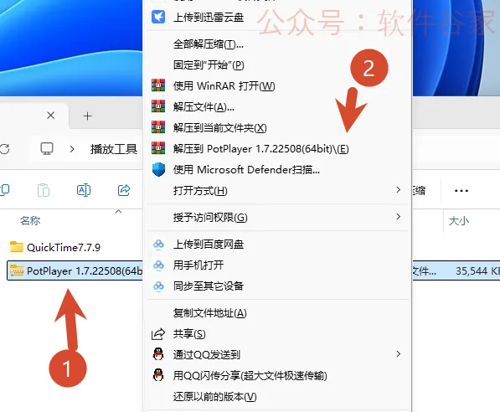Click the This PC monitor icon in address bar
The height and width of the screenshot is (412, 500).
click(47, 149)
